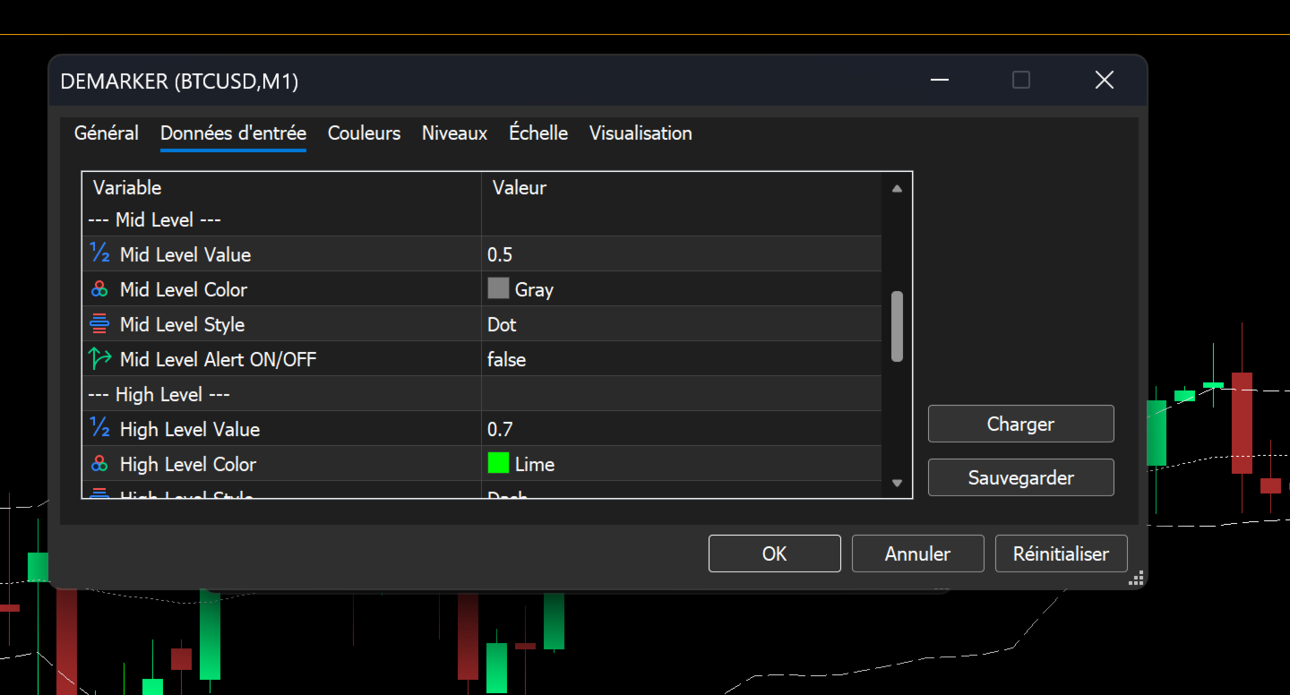Open the Mid Level Style Dot dropdown
1290x695 pixels.
coord(682,324)
